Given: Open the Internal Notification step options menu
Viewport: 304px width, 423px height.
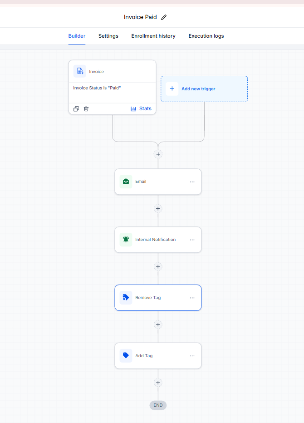Looking at the screenshot, I should (x=192, y=240).
